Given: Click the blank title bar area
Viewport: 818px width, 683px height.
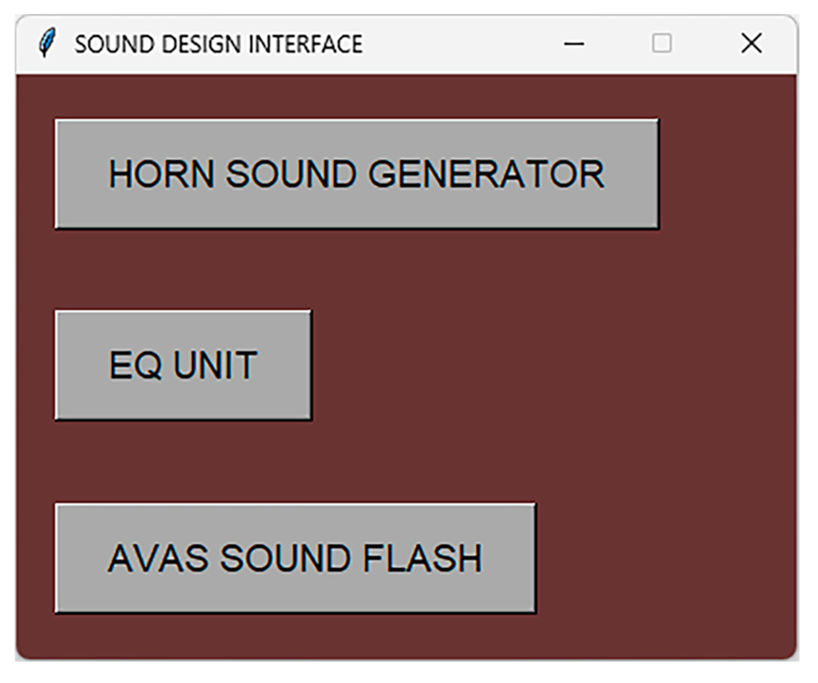Looking at the screenshot, I should tap(458, 44).
